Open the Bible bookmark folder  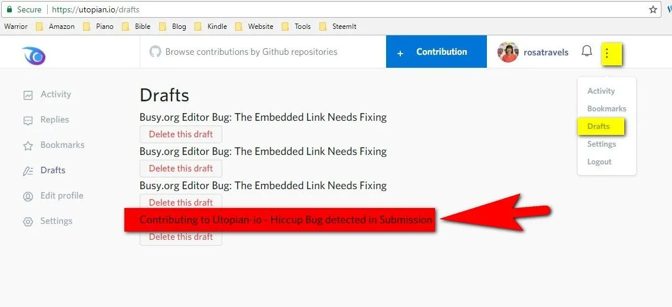[136, 27]
